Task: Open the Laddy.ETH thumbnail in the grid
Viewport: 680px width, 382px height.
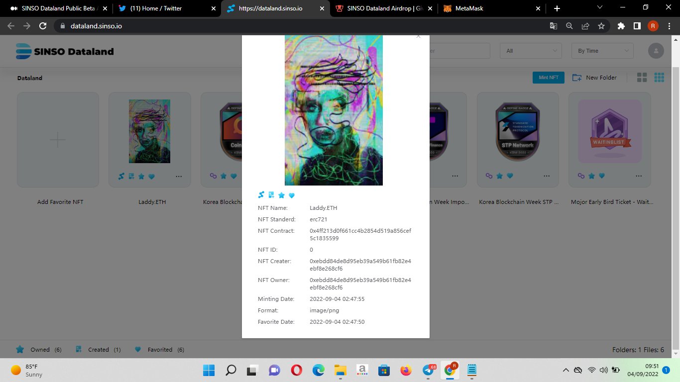Action: pos(149,131)
